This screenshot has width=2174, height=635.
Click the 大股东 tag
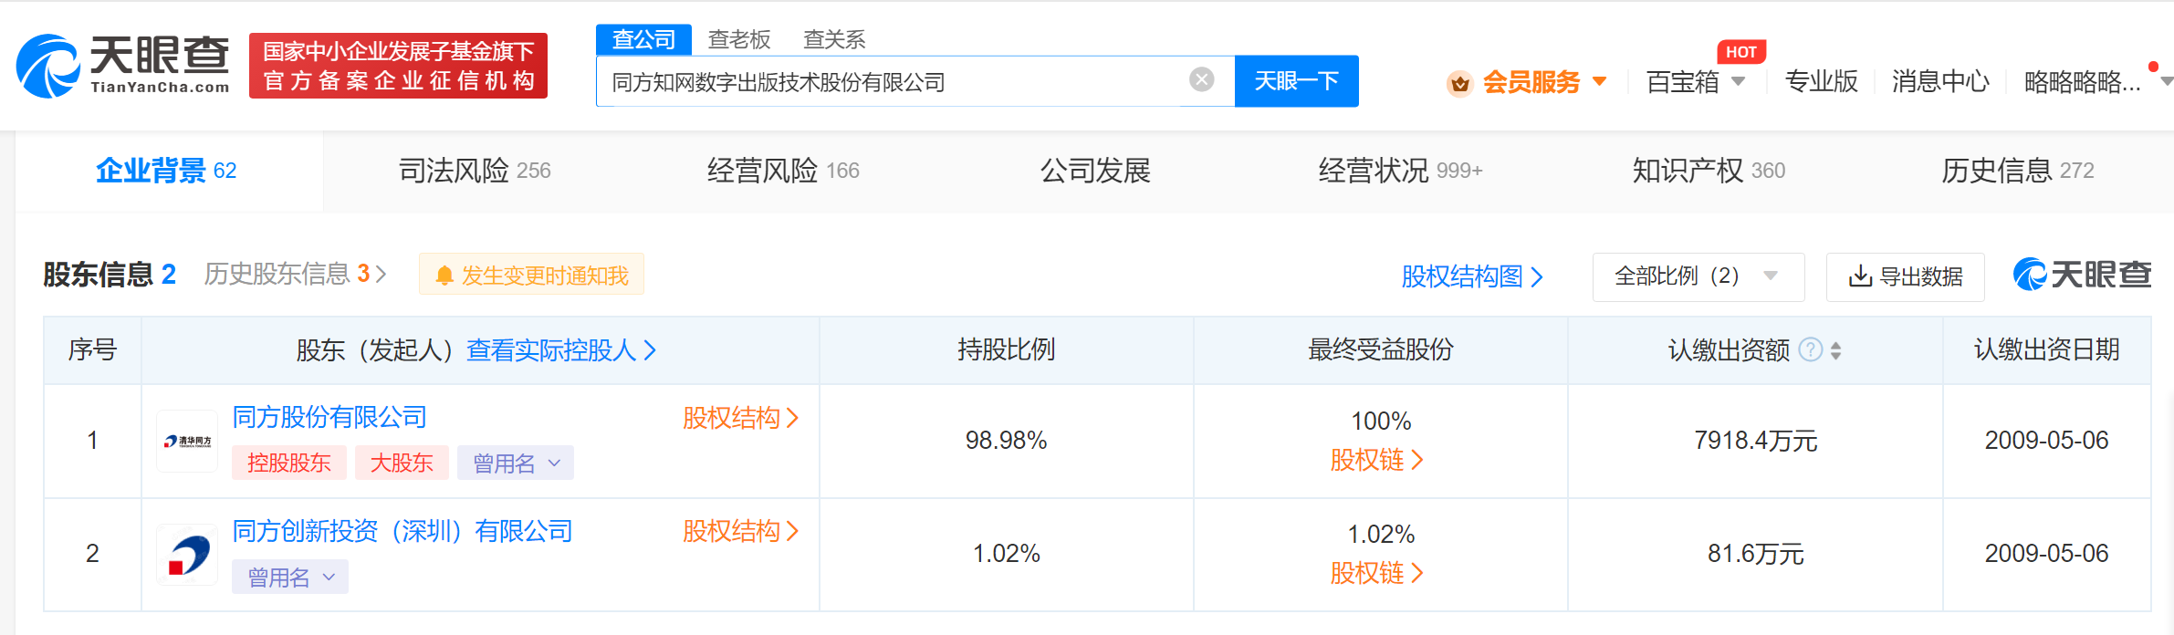[402, 463]
